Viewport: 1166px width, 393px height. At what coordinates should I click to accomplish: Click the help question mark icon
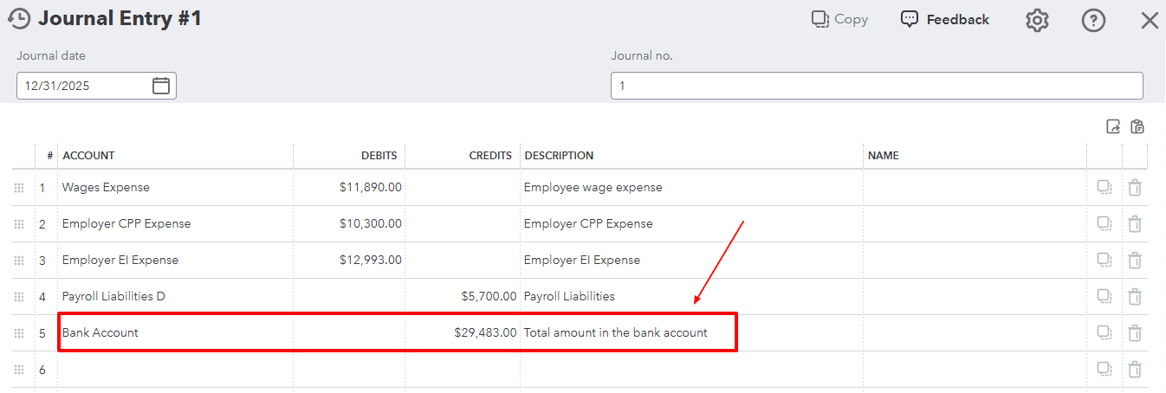(1093, 21)
